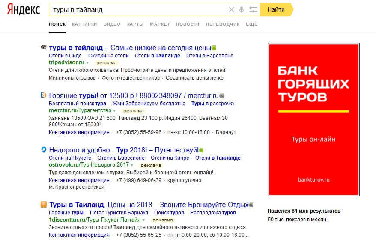This screenshot has width=376, height=244.
Task: Click the merctur.ru/Турагентство green URL
Action: coord(80,110)
